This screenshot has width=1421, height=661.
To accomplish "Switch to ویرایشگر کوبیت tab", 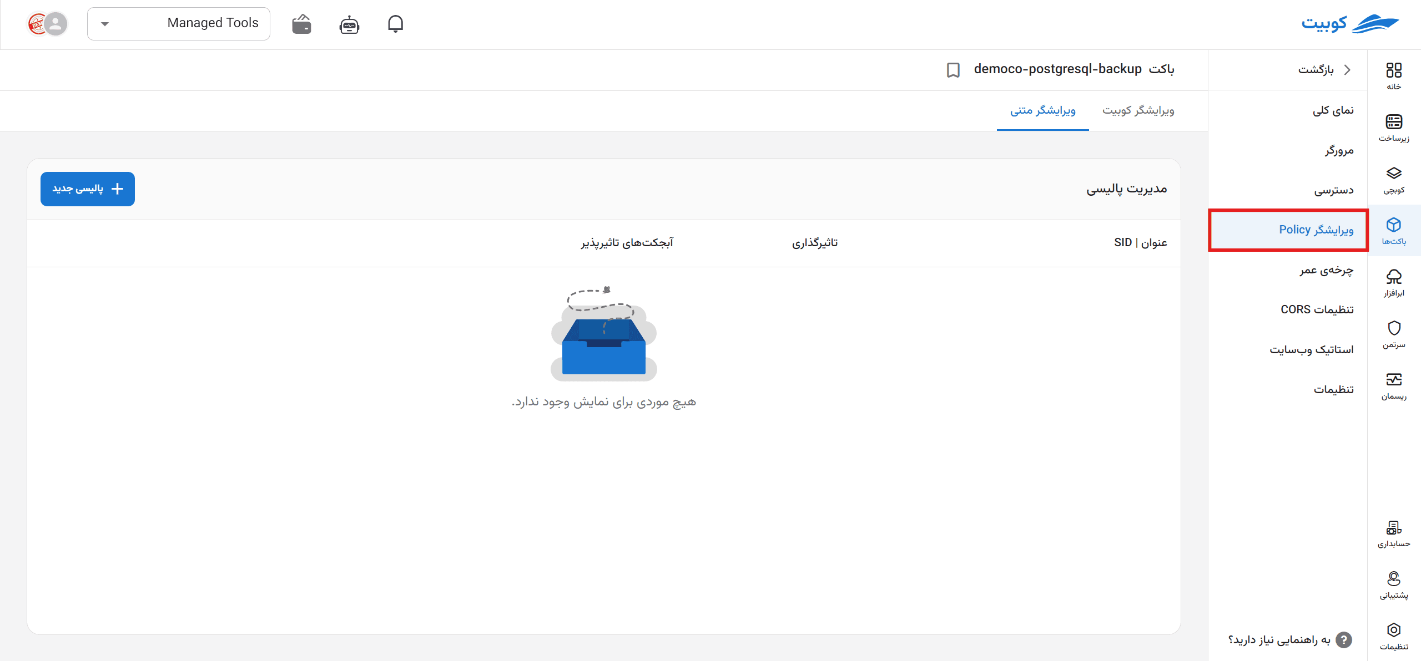I will pos(1138,110).
